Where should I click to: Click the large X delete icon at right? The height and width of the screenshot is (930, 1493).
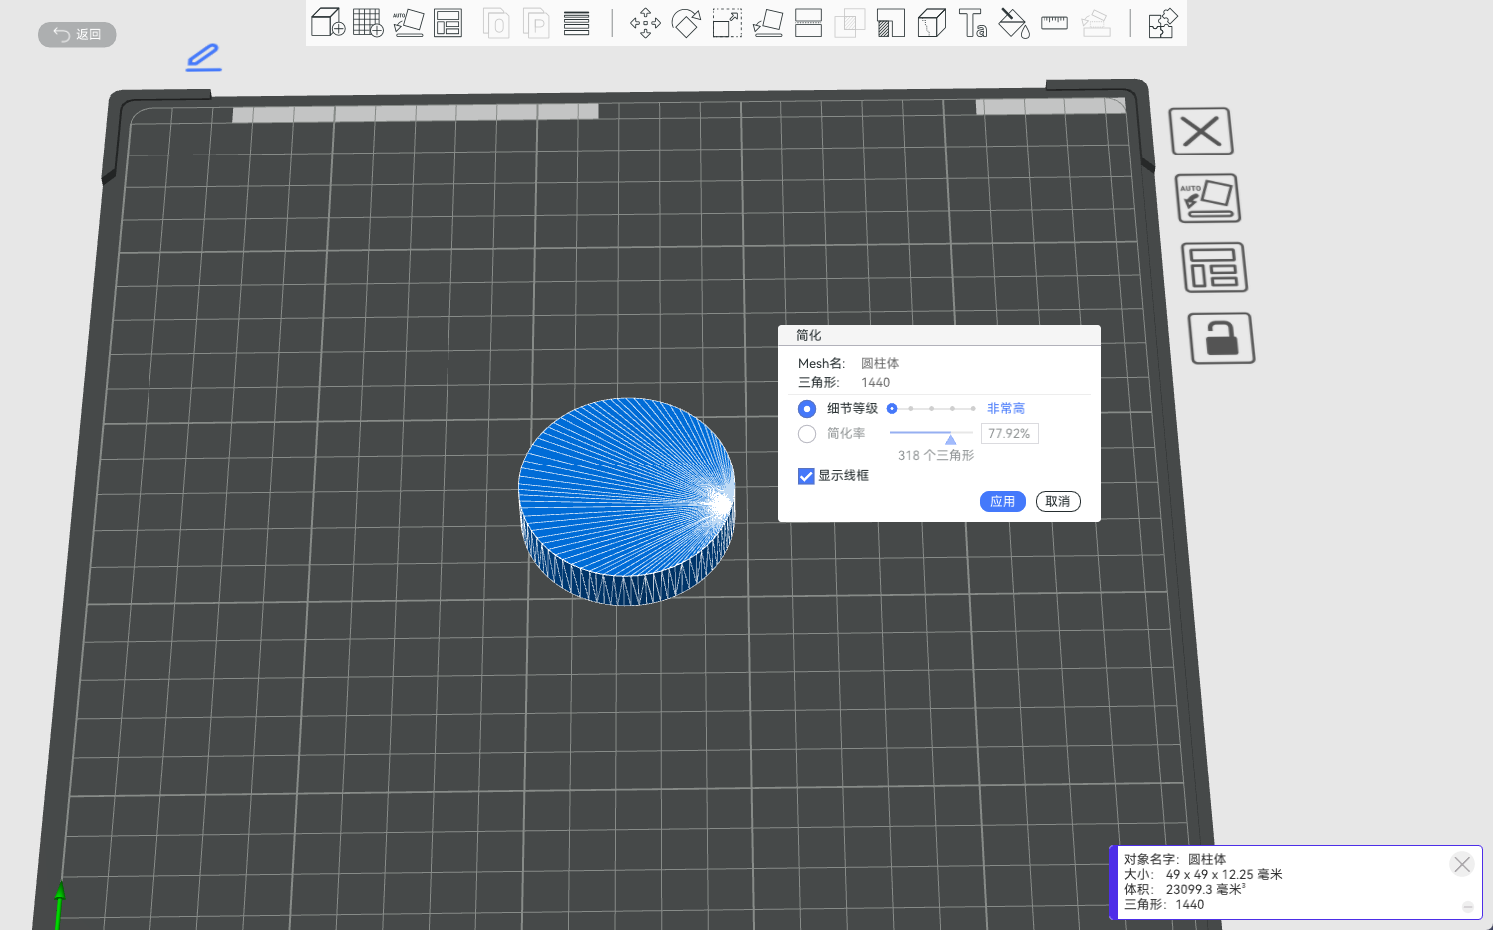pyautogui.click(x=1201, y=131)
